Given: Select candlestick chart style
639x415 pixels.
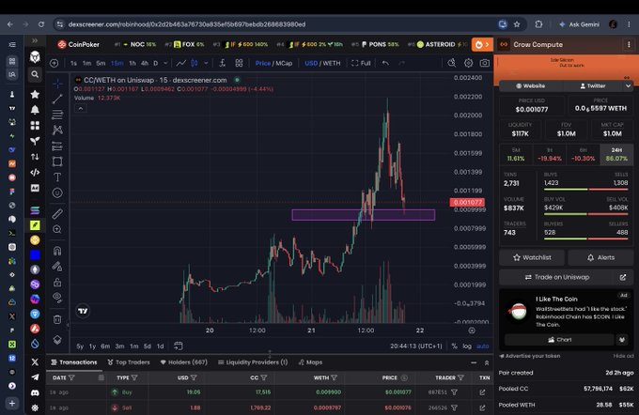Looking at the screenshot, I should (195, 63).
